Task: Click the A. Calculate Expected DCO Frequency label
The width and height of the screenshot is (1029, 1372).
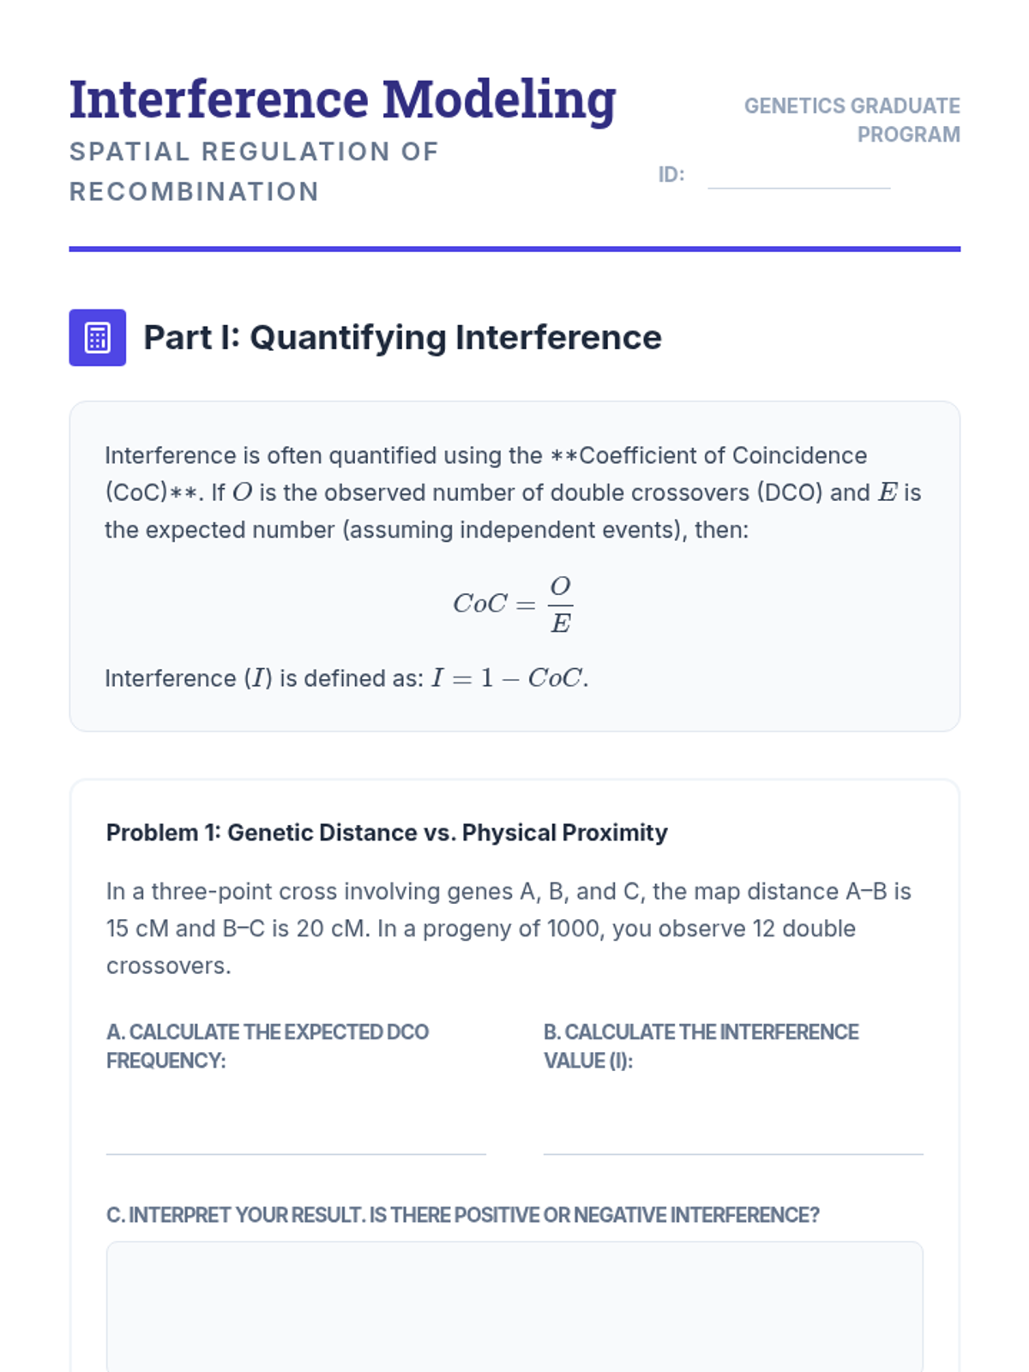Action: pos(268,1046)
